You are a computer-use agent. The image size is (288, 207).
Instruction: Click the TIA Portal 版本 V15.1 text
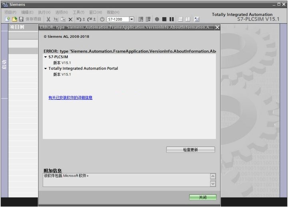click(x=62, y=74)
